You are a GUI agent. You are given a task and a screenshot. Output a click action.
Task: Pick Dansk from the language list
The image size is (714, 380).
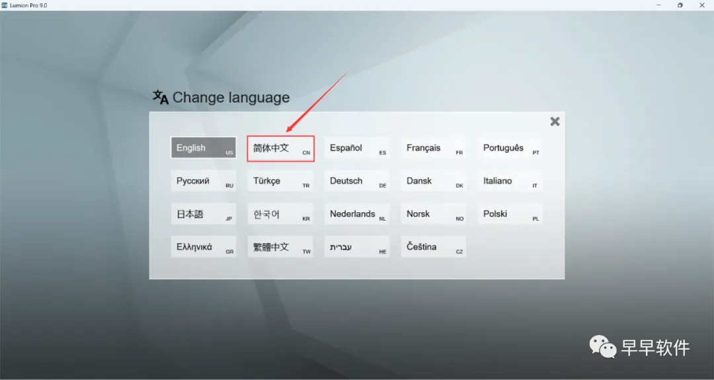pos(434,180)
